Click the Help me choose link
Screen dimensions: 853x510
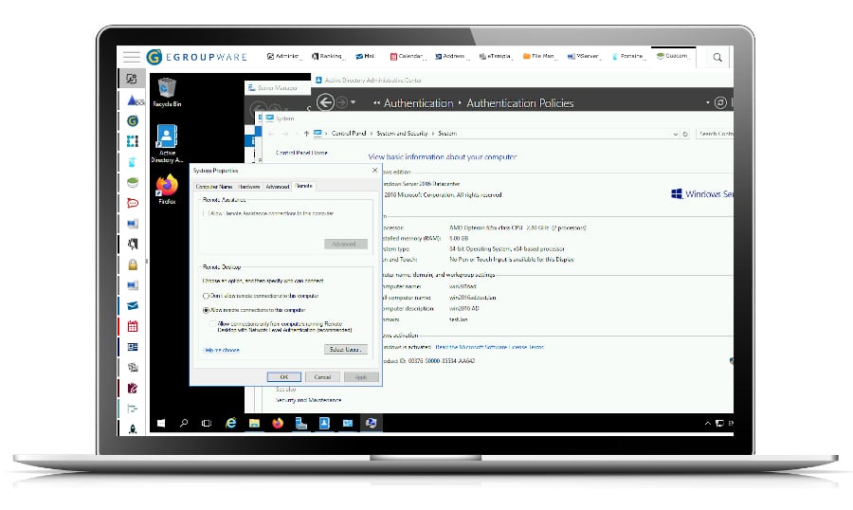pyautogui.click(x=221, y=350)
